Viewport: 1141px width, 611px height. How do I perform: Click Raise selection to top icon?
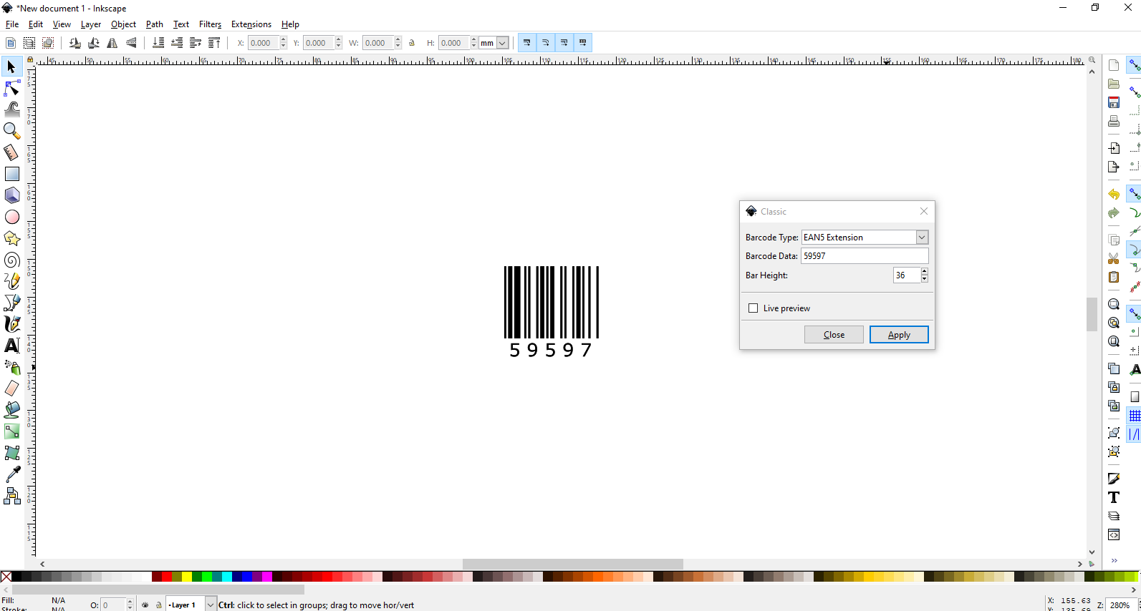pos(214,43)
